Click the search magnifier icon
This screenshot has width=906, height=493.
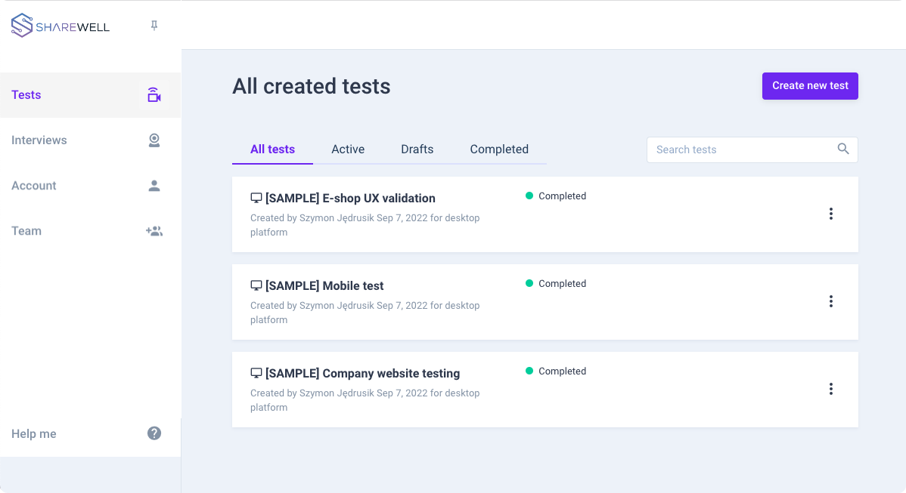click(843, 149)
